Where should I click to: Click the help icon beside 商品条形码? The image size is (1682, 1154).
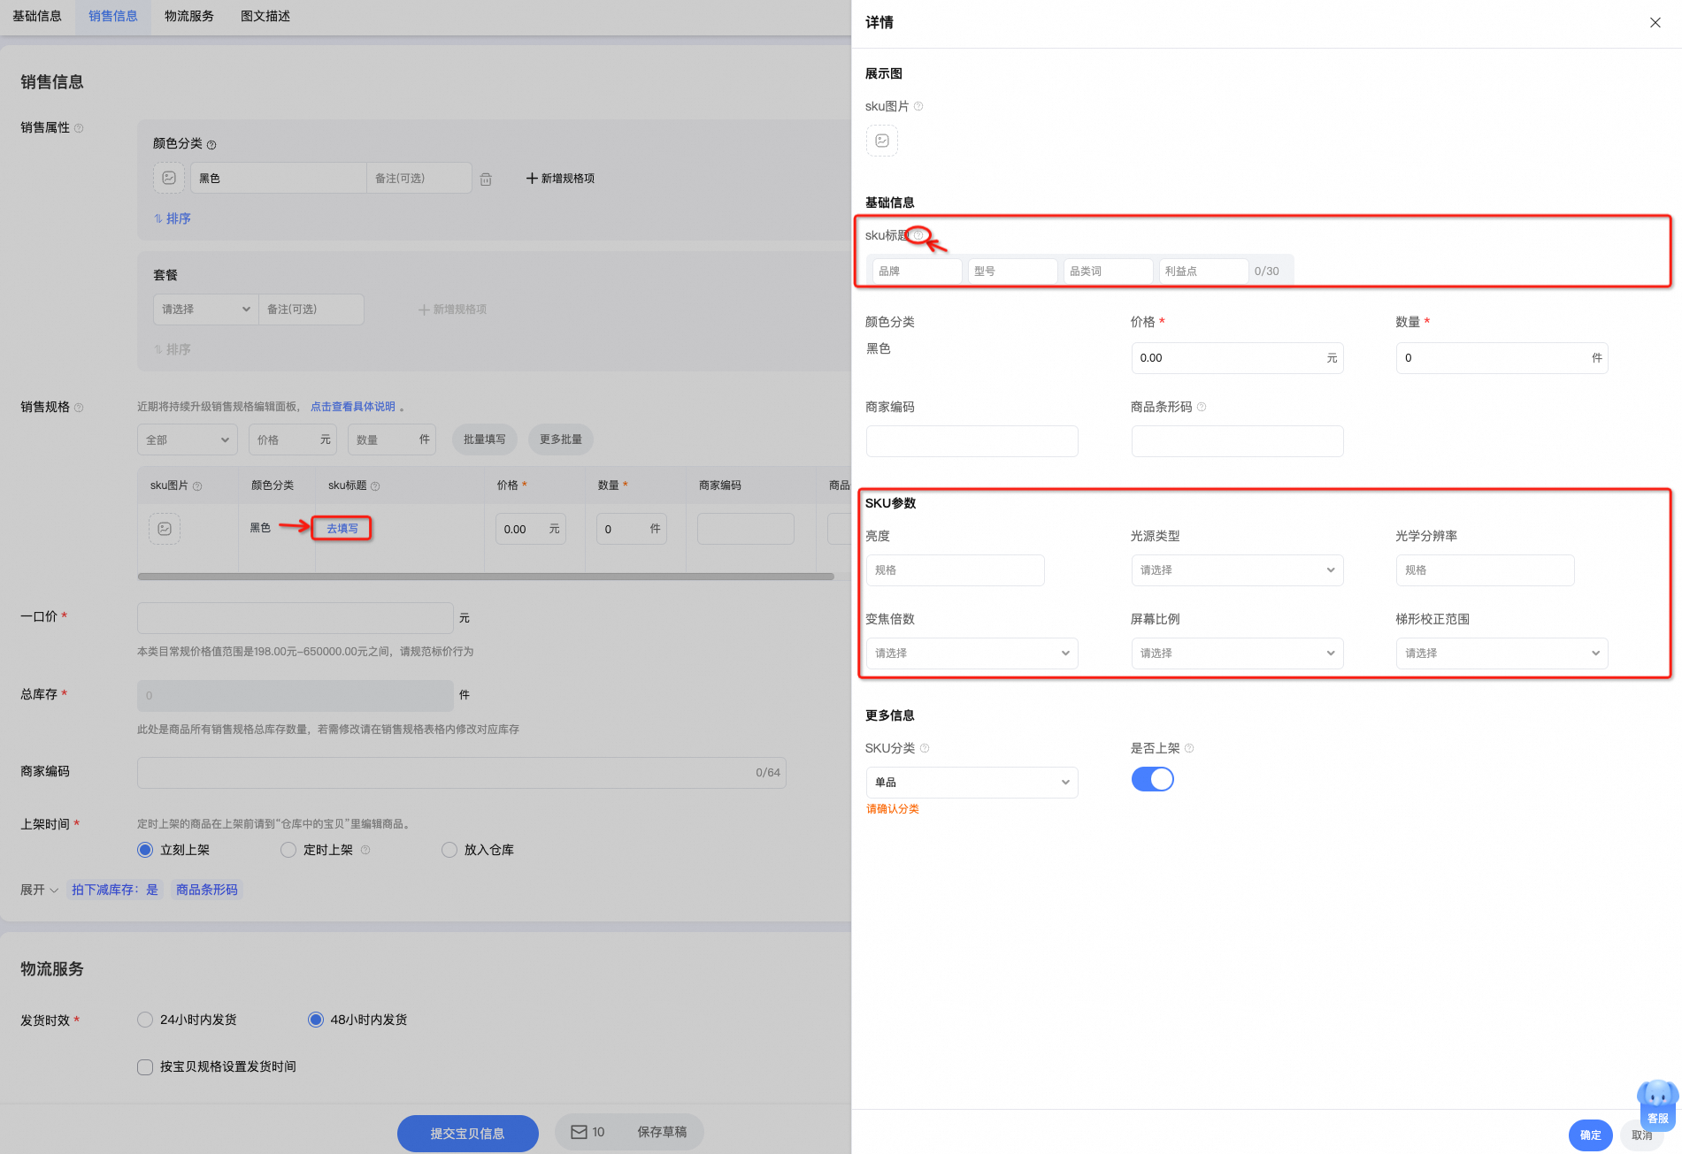[1202, 407]
